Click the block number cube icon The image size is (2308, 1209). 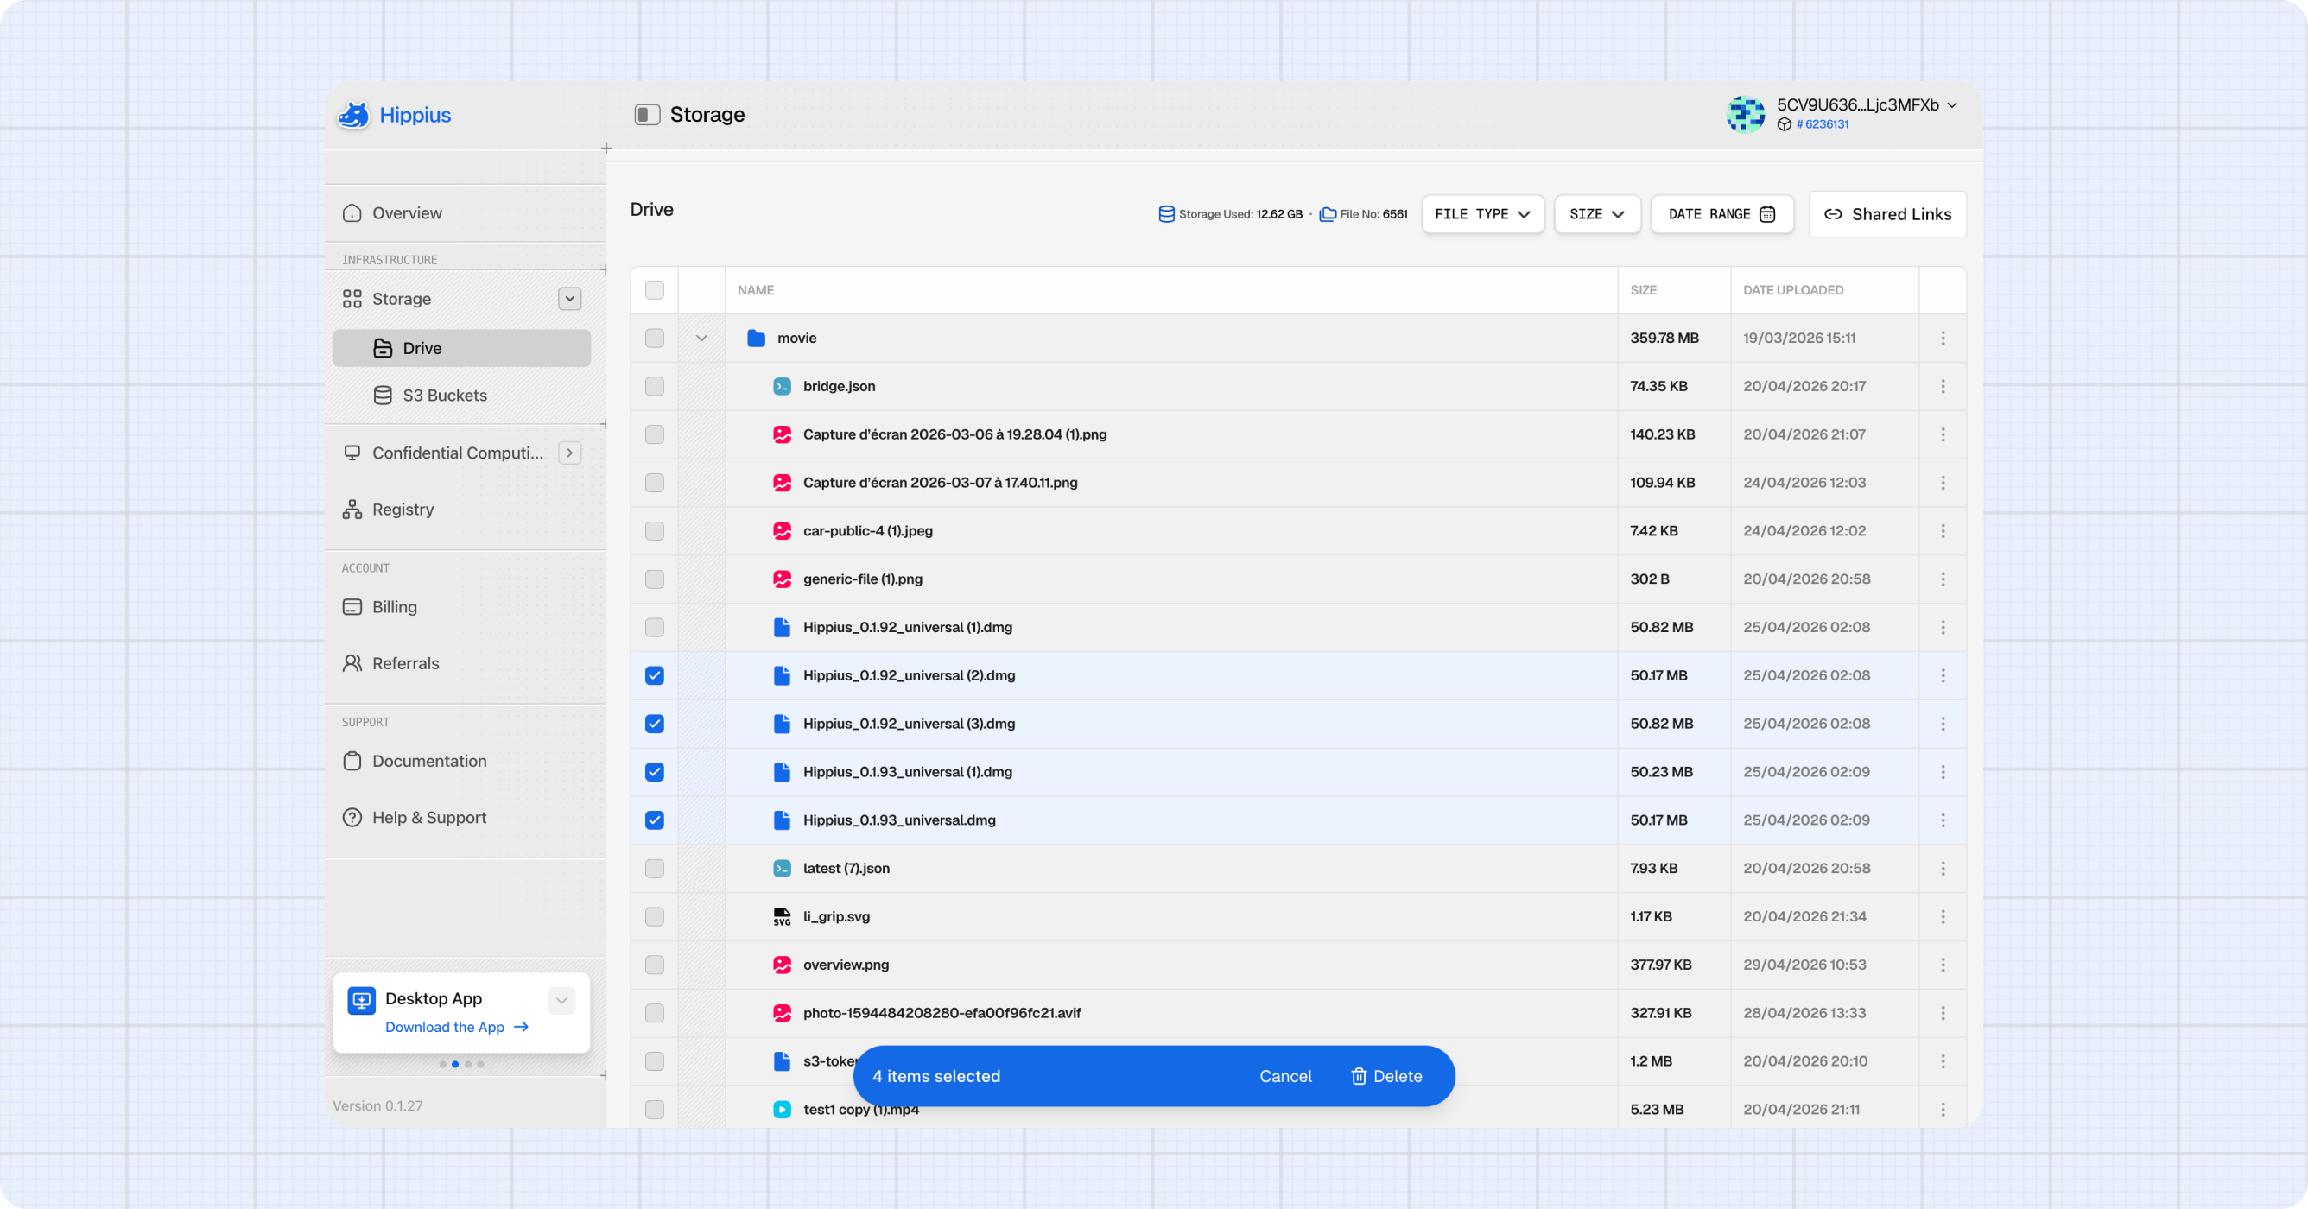pos(1784,124)
